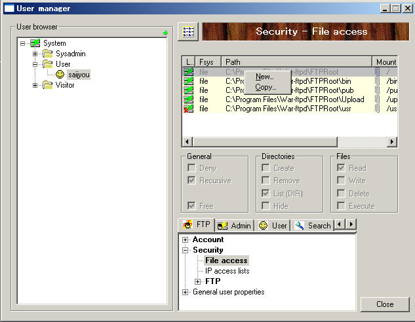This screenshot has width=415, height=322.
Task: Toggle the Recursive checkbox
Action: pos(192,181)
